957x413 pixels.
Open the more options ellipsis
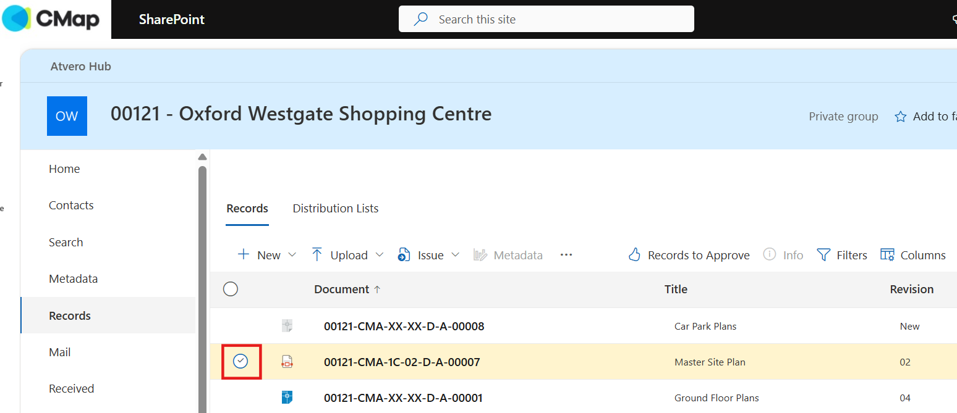pyautogui.click(x=566, y=255)
